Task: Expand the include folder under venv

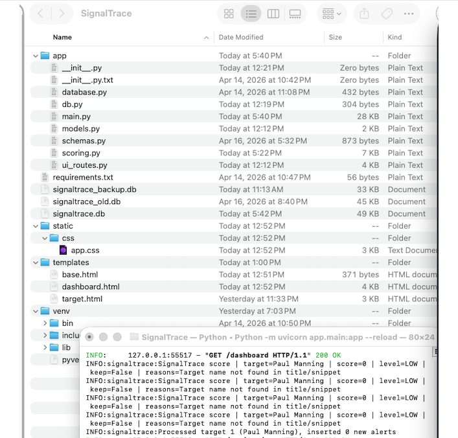Action: point(45,335)
